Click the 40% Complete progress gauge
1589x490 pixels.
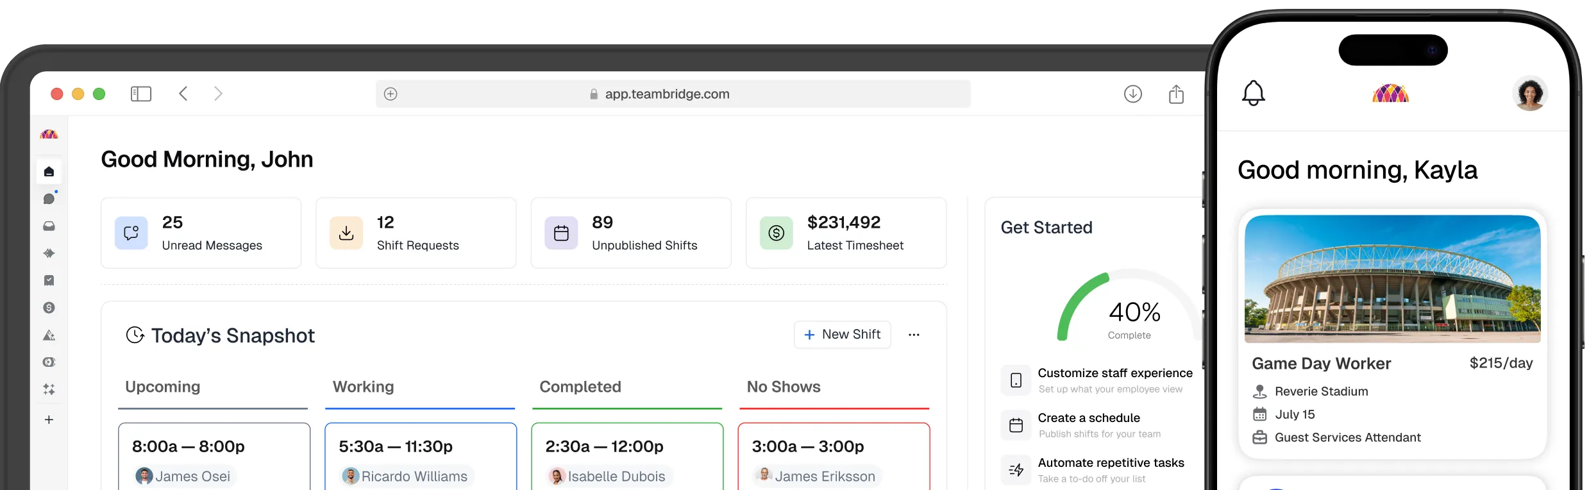1130,307
